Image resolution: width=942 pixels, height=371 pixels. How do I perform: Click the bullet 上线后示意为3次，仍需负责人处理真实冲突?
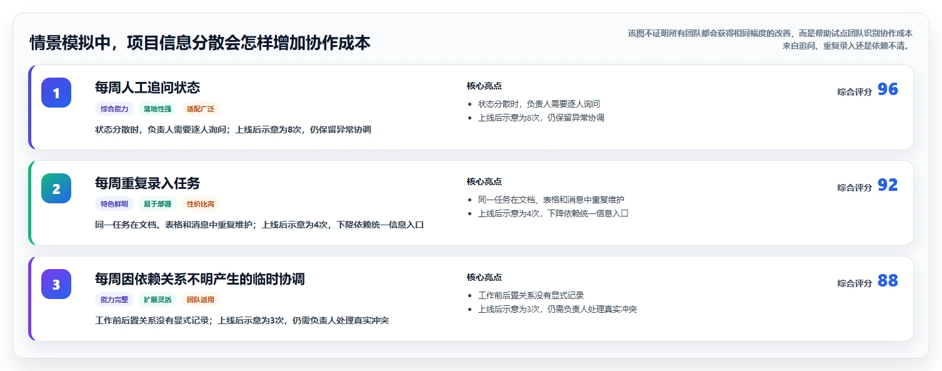pyautogui.click(x=558, y=309)
